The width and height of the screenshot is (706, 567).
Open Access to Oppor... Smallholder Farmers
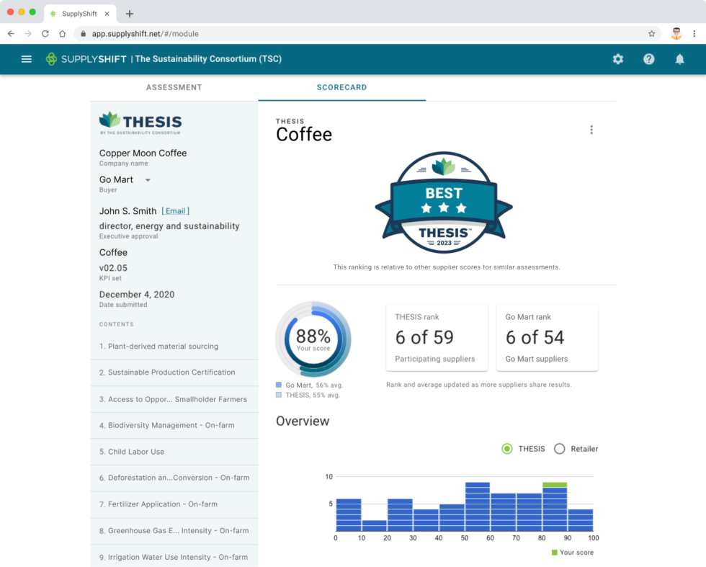[x=174, y=399]
